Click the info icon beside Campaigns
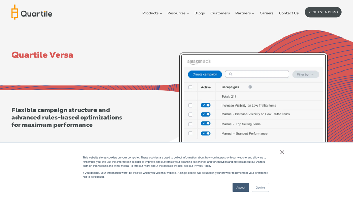This screenshot has height=198, width=353. click(250, 87)
